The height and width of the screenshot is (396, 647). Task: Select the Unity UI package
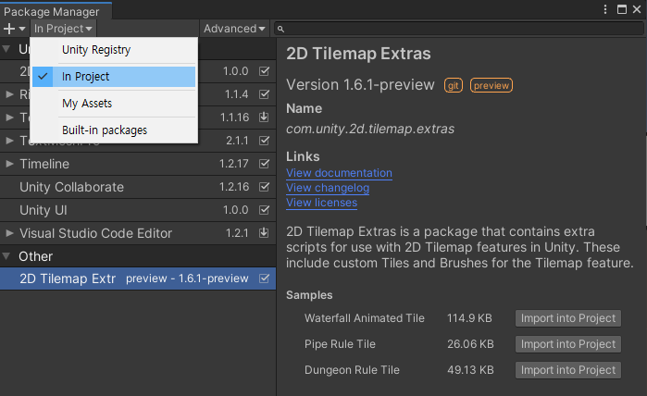[x=138, y=210]
